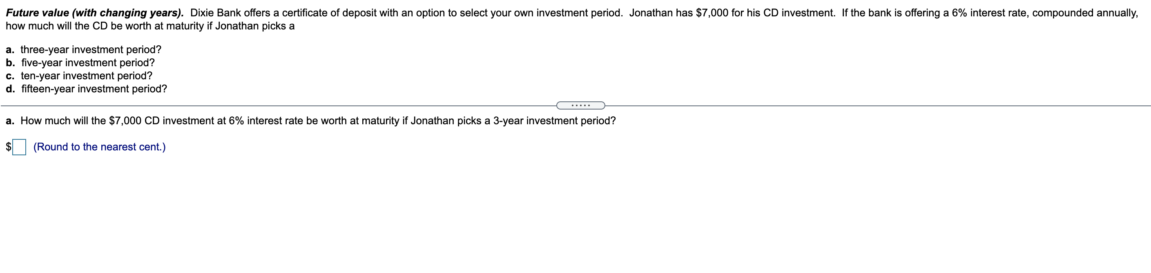Screen dimensions: 1151x273
Task: Select option b. five-year investment period
Action: point(87,63)
